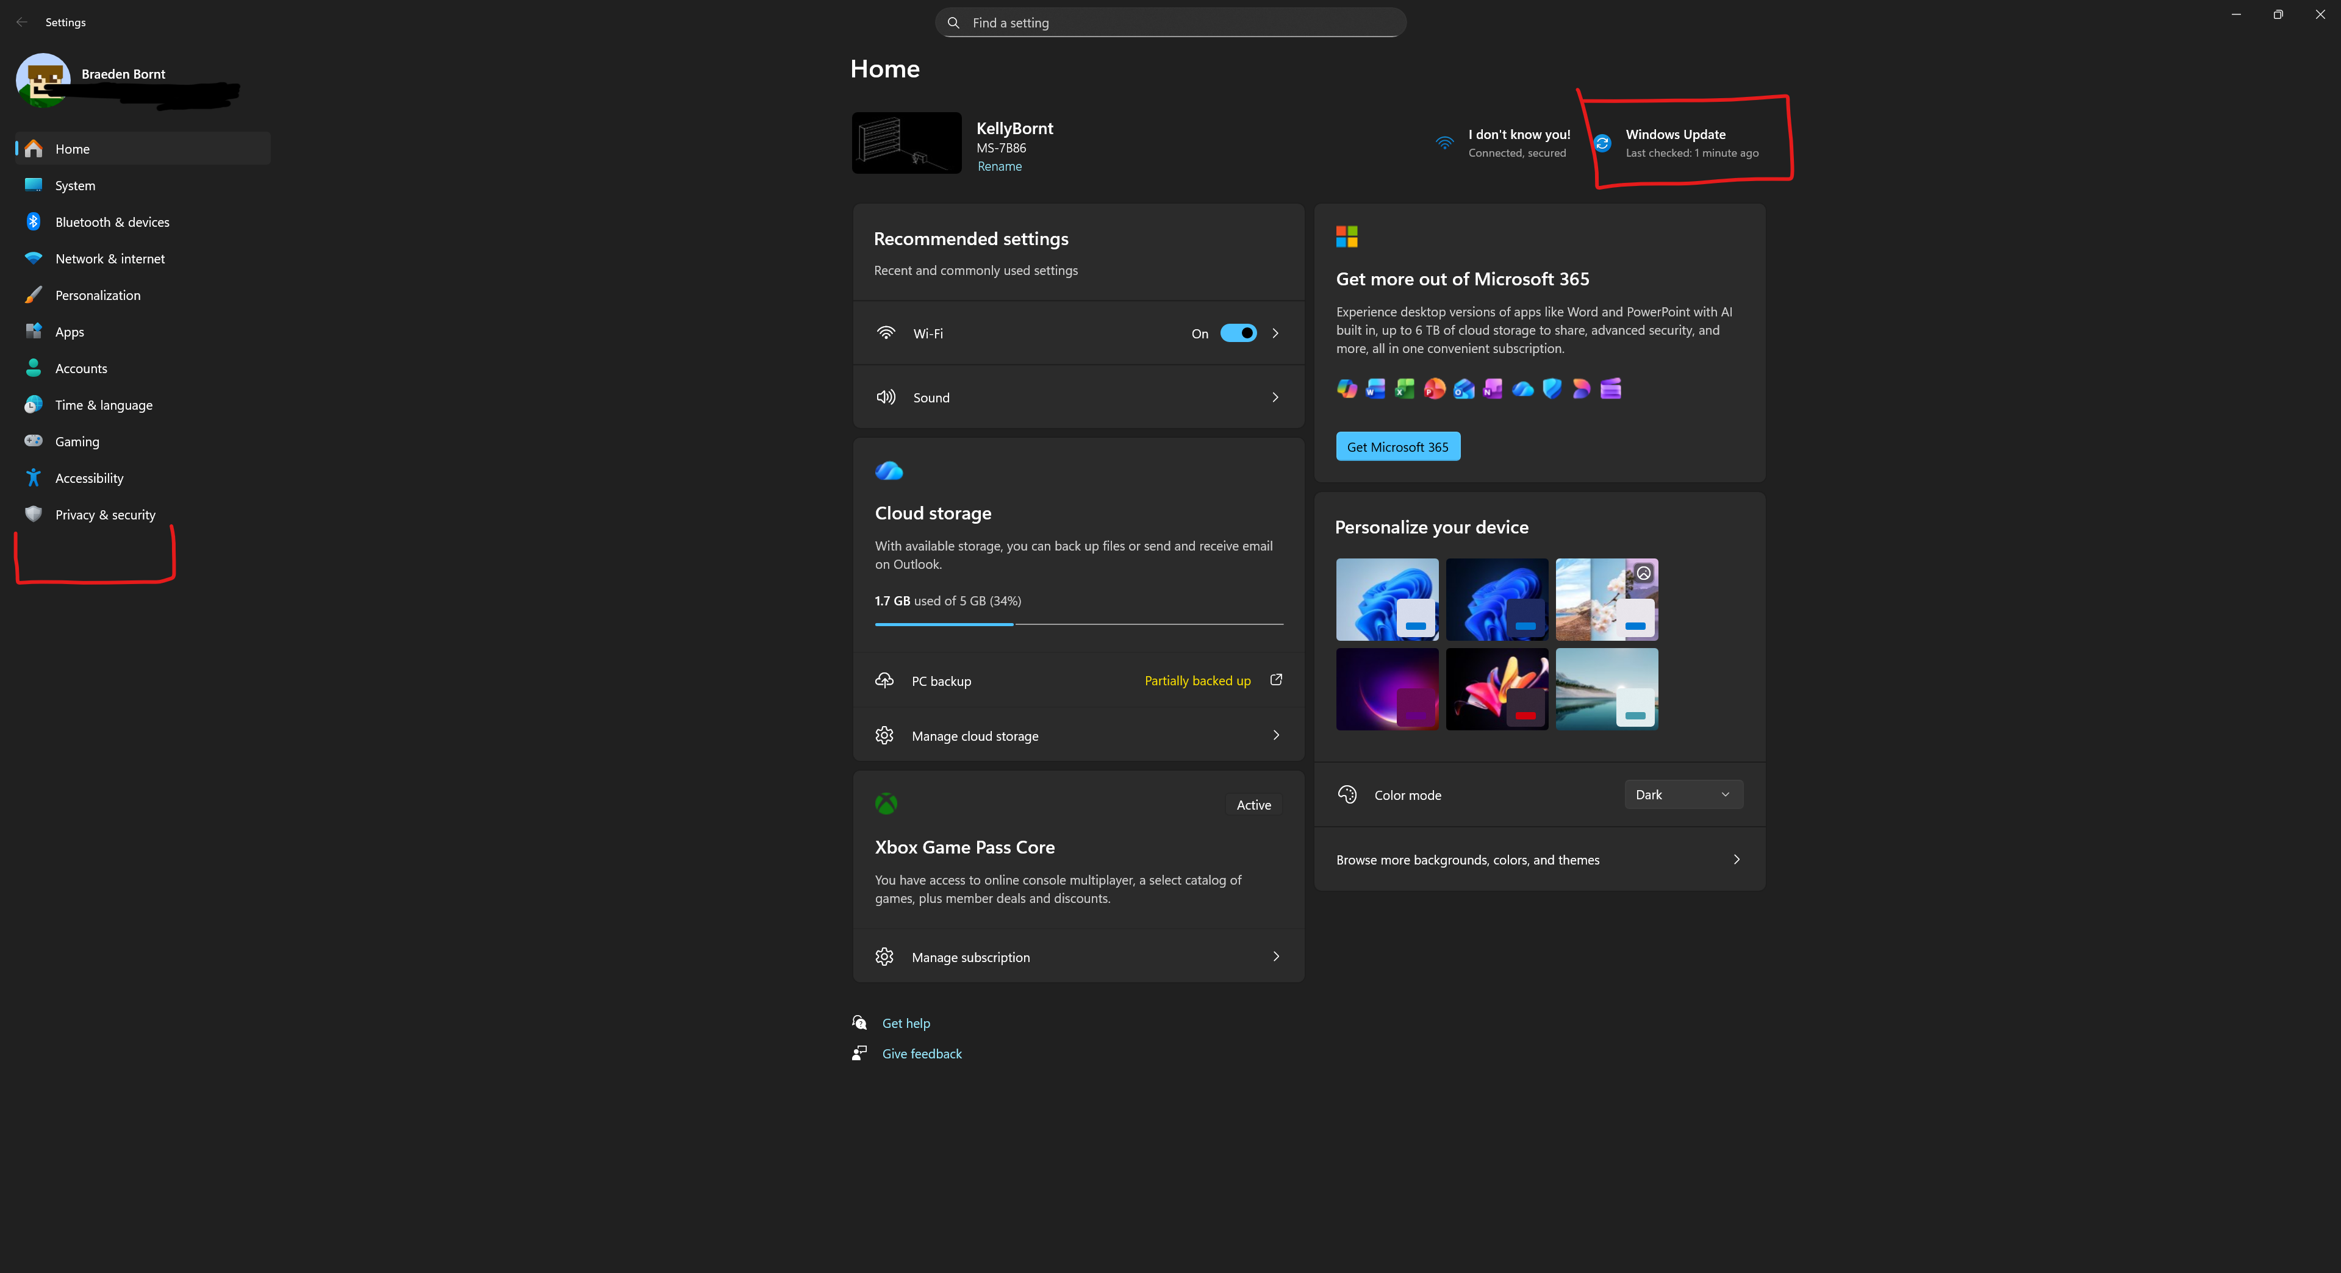Select the purple glow theme
This screenshot has width=2341, height=1273.
click(x=1387, y=689)
